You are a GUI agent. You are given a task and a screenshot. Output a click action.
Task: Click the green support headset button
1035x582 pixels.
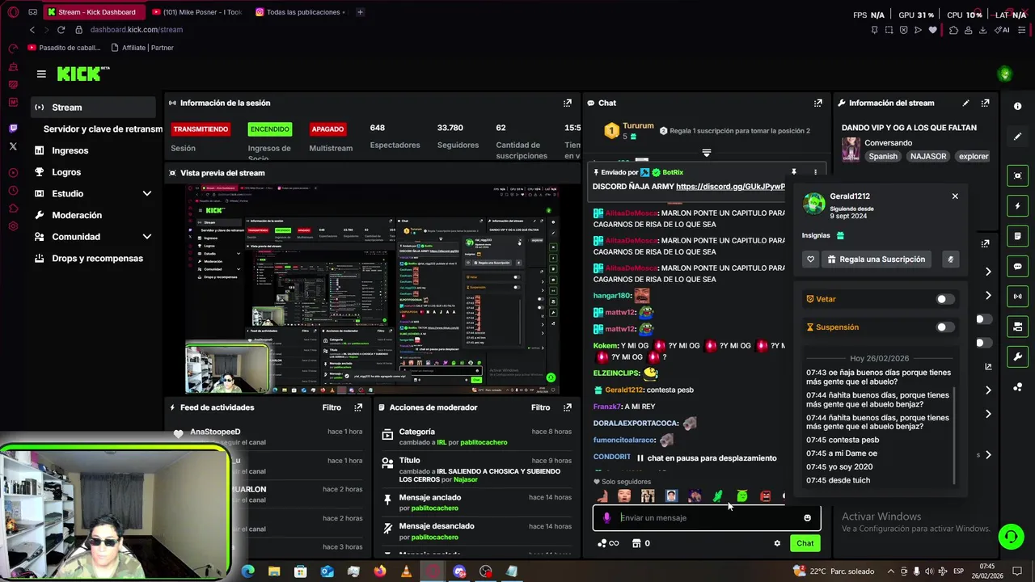tap(1010, 537)
